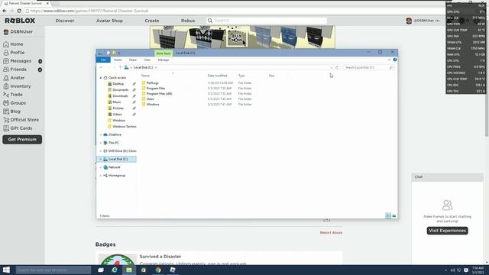
Task: Expand the ribbon with the chevron
Action: [389, 60]
